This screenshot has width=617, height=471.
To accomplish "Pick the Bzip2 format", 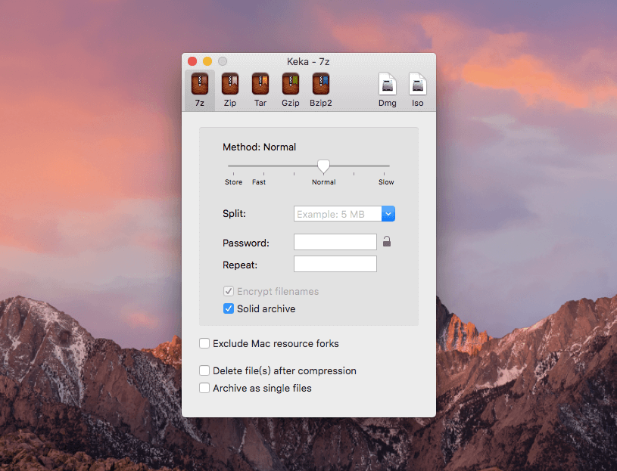I will (321, 91).
